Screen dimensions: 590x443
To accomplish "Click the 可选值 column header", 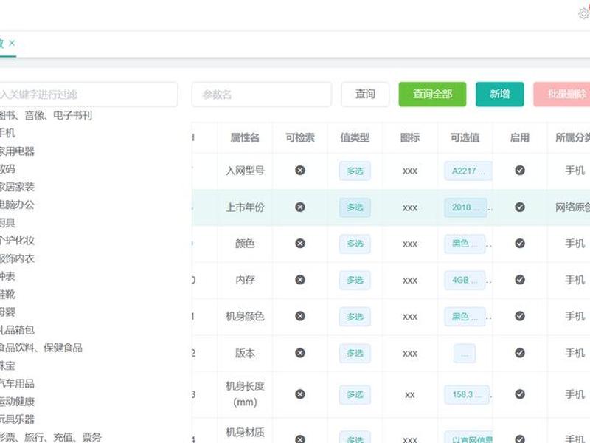I will (465, 138).
